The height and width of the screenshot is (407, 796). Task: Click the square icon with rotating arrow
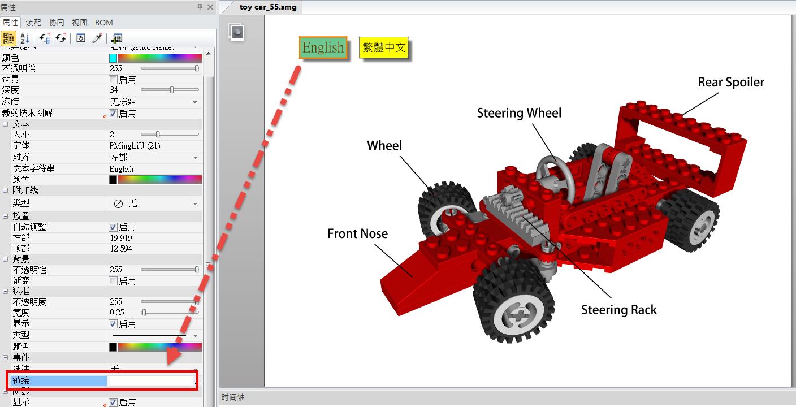[81, 38]
